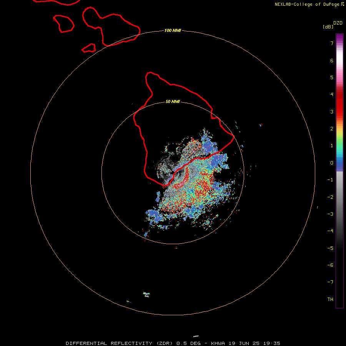This screenshot has width=346, height=346.
Task: Click the 5 value on the color scale
Action: point(332,77)
